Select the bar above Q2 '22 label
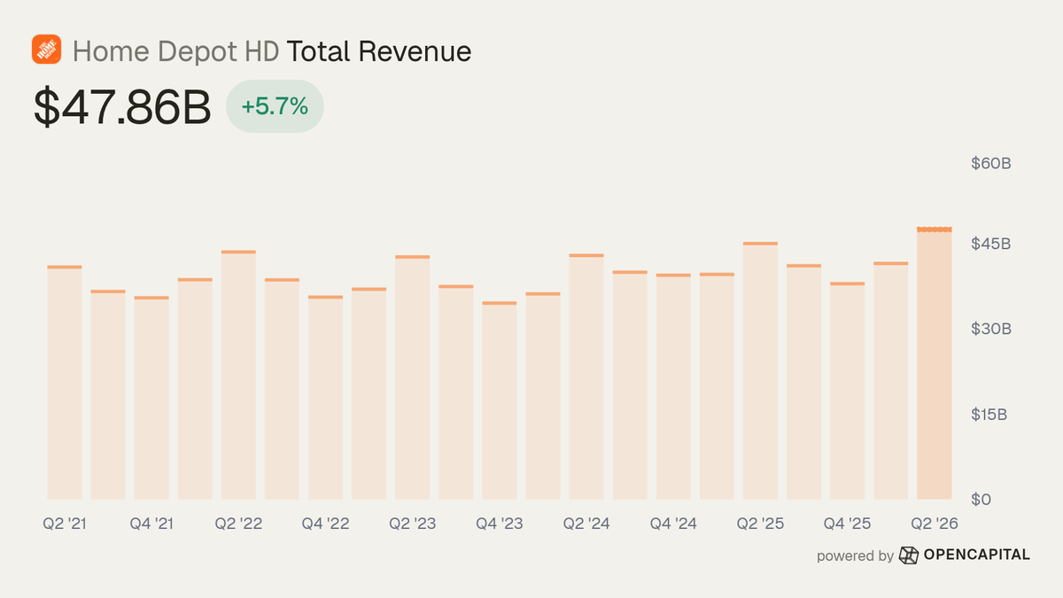Viewport: 1063px width, 598px height. [x=238, y=375]
